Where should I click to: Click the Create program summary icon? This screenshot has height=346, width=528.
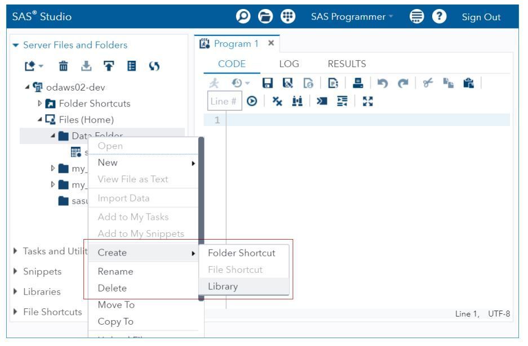tap(333, 83)
